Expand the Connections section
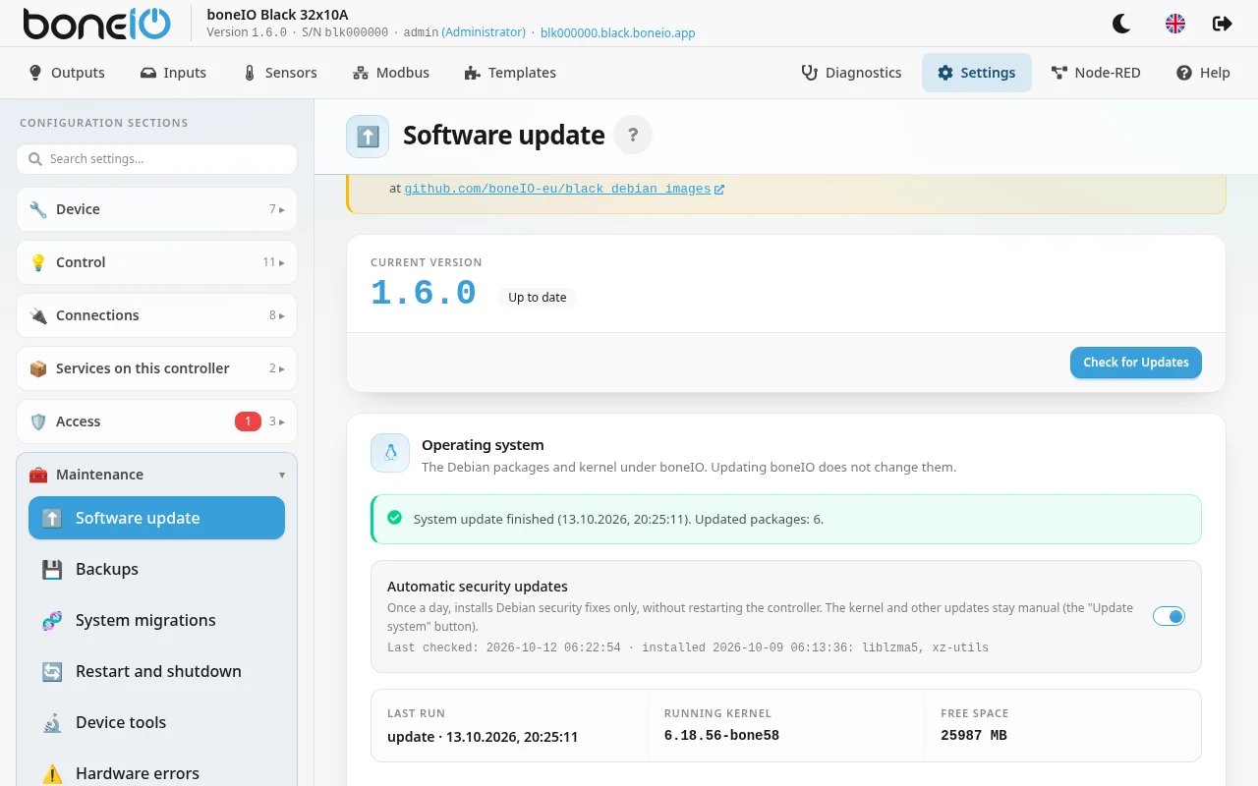Screen dimensions: 1258x786 [x=156, y=315]
